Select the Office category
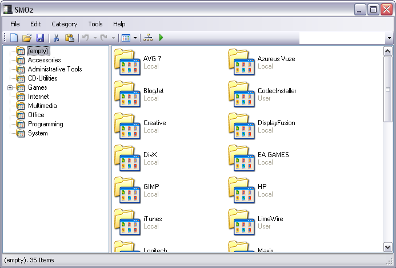 tap(36, 115)
